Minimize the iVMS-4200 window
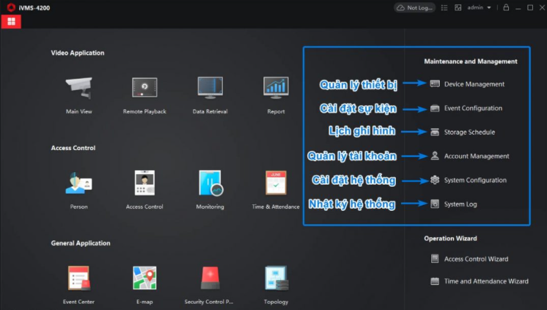The image size is (547, 310). [x=518, y=8]
